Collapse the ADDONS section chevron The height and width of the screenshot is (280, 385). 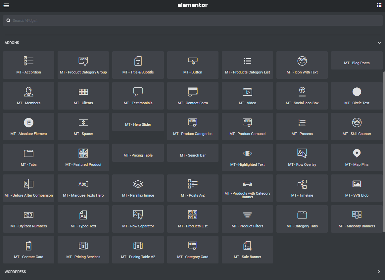(x=379, y=43)
